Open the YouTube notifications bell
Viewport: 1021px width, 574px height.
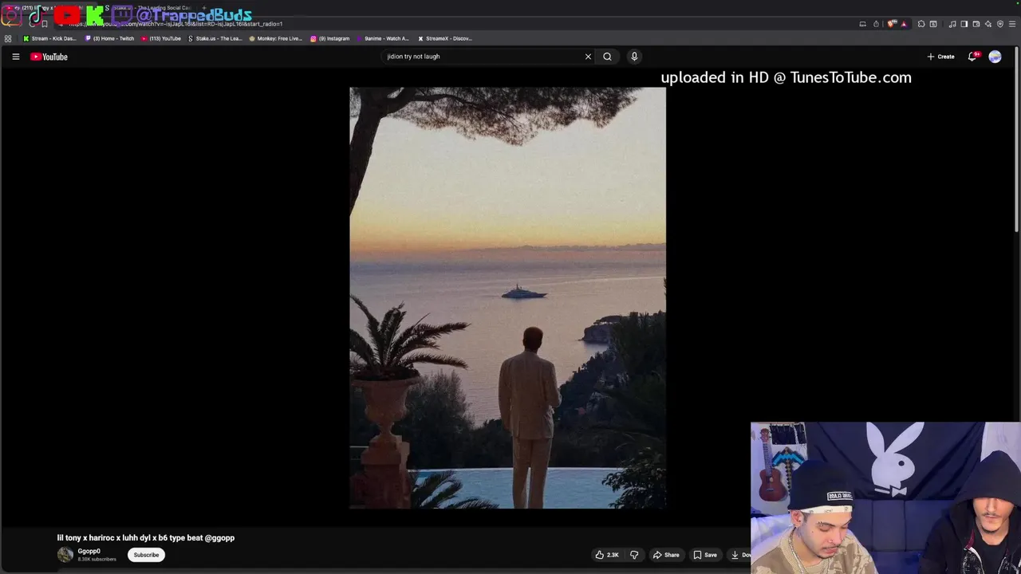click(972, 57)
